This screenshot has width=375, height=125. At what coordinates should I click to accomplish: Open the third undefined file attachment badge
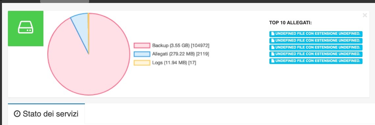316,47
